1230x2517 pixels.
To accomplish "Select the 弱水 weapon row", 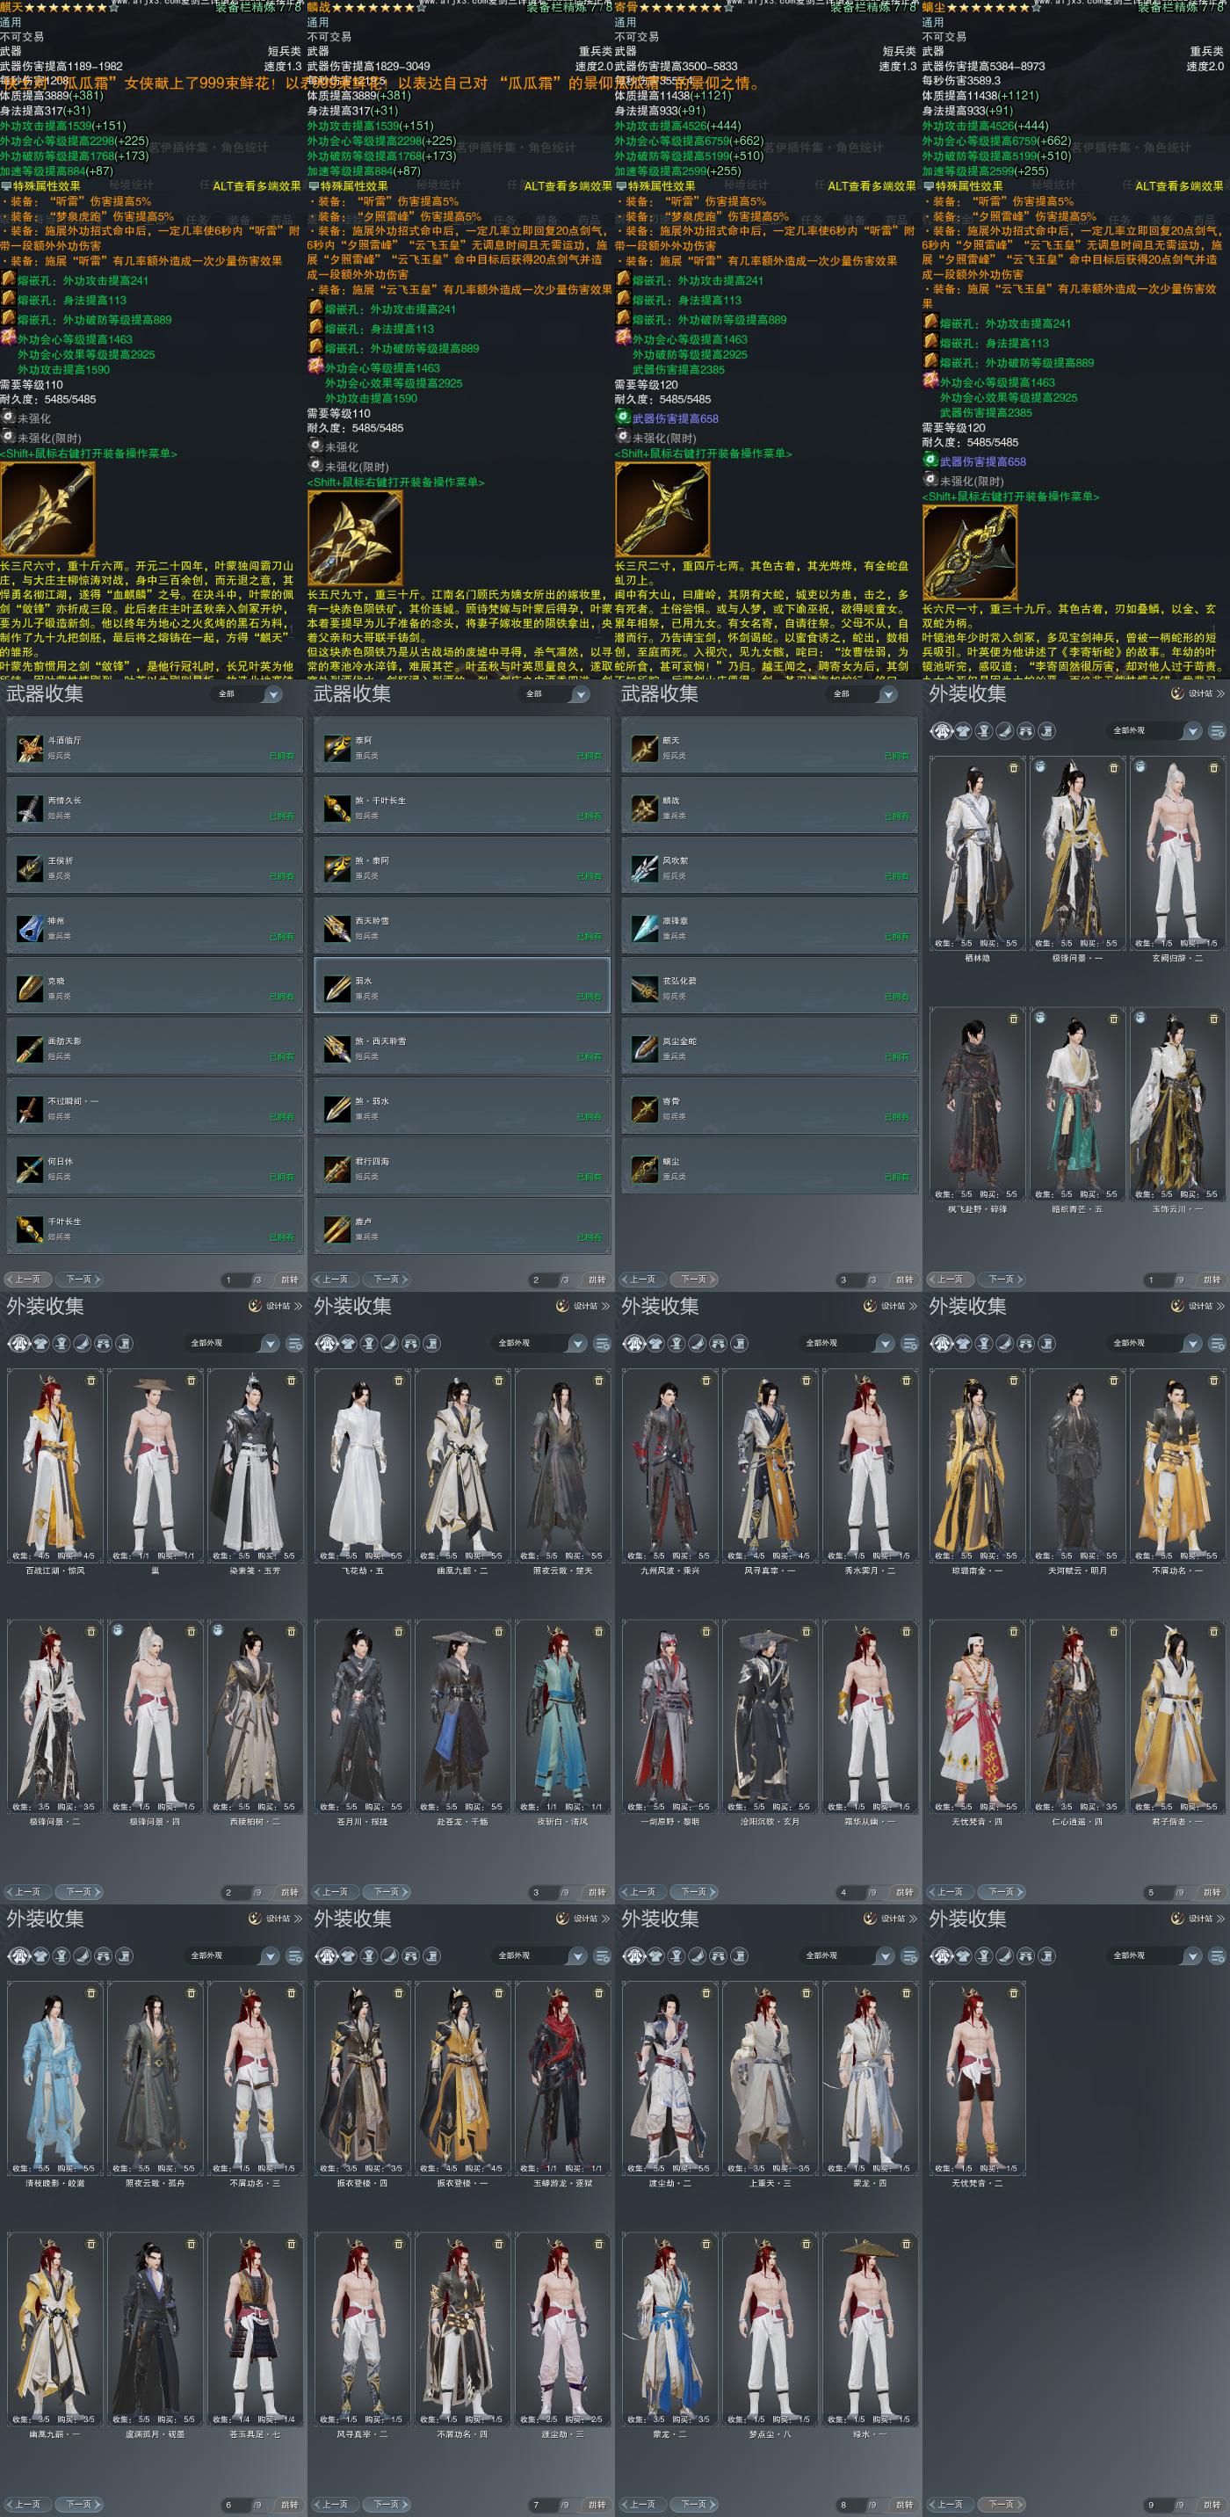I will point(462,986).
